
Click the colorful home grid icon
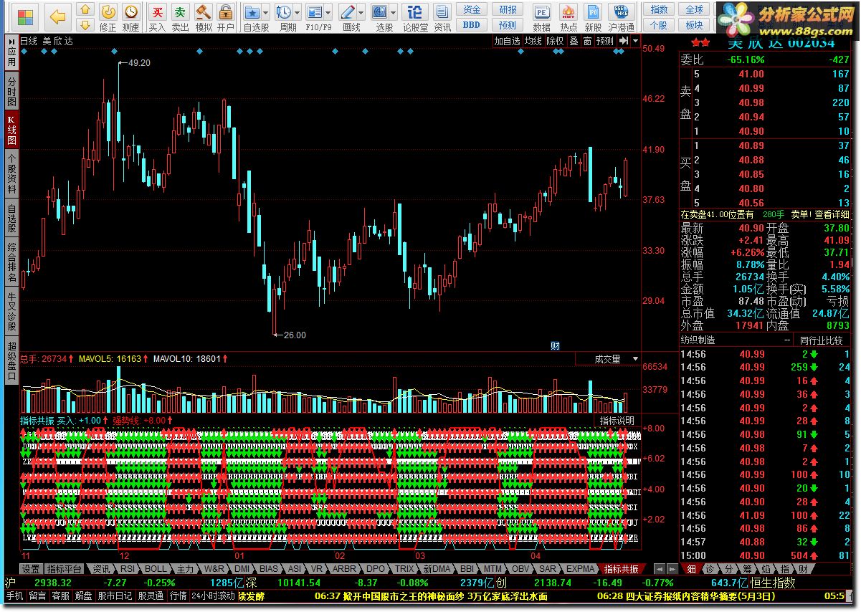[26, 16]
